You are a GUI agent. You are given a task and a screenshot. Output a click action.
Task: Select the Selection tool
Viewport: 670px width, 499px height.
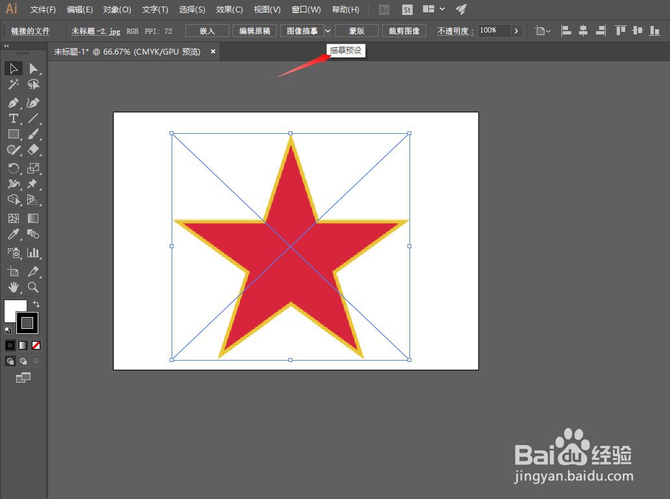pos(13,68)
